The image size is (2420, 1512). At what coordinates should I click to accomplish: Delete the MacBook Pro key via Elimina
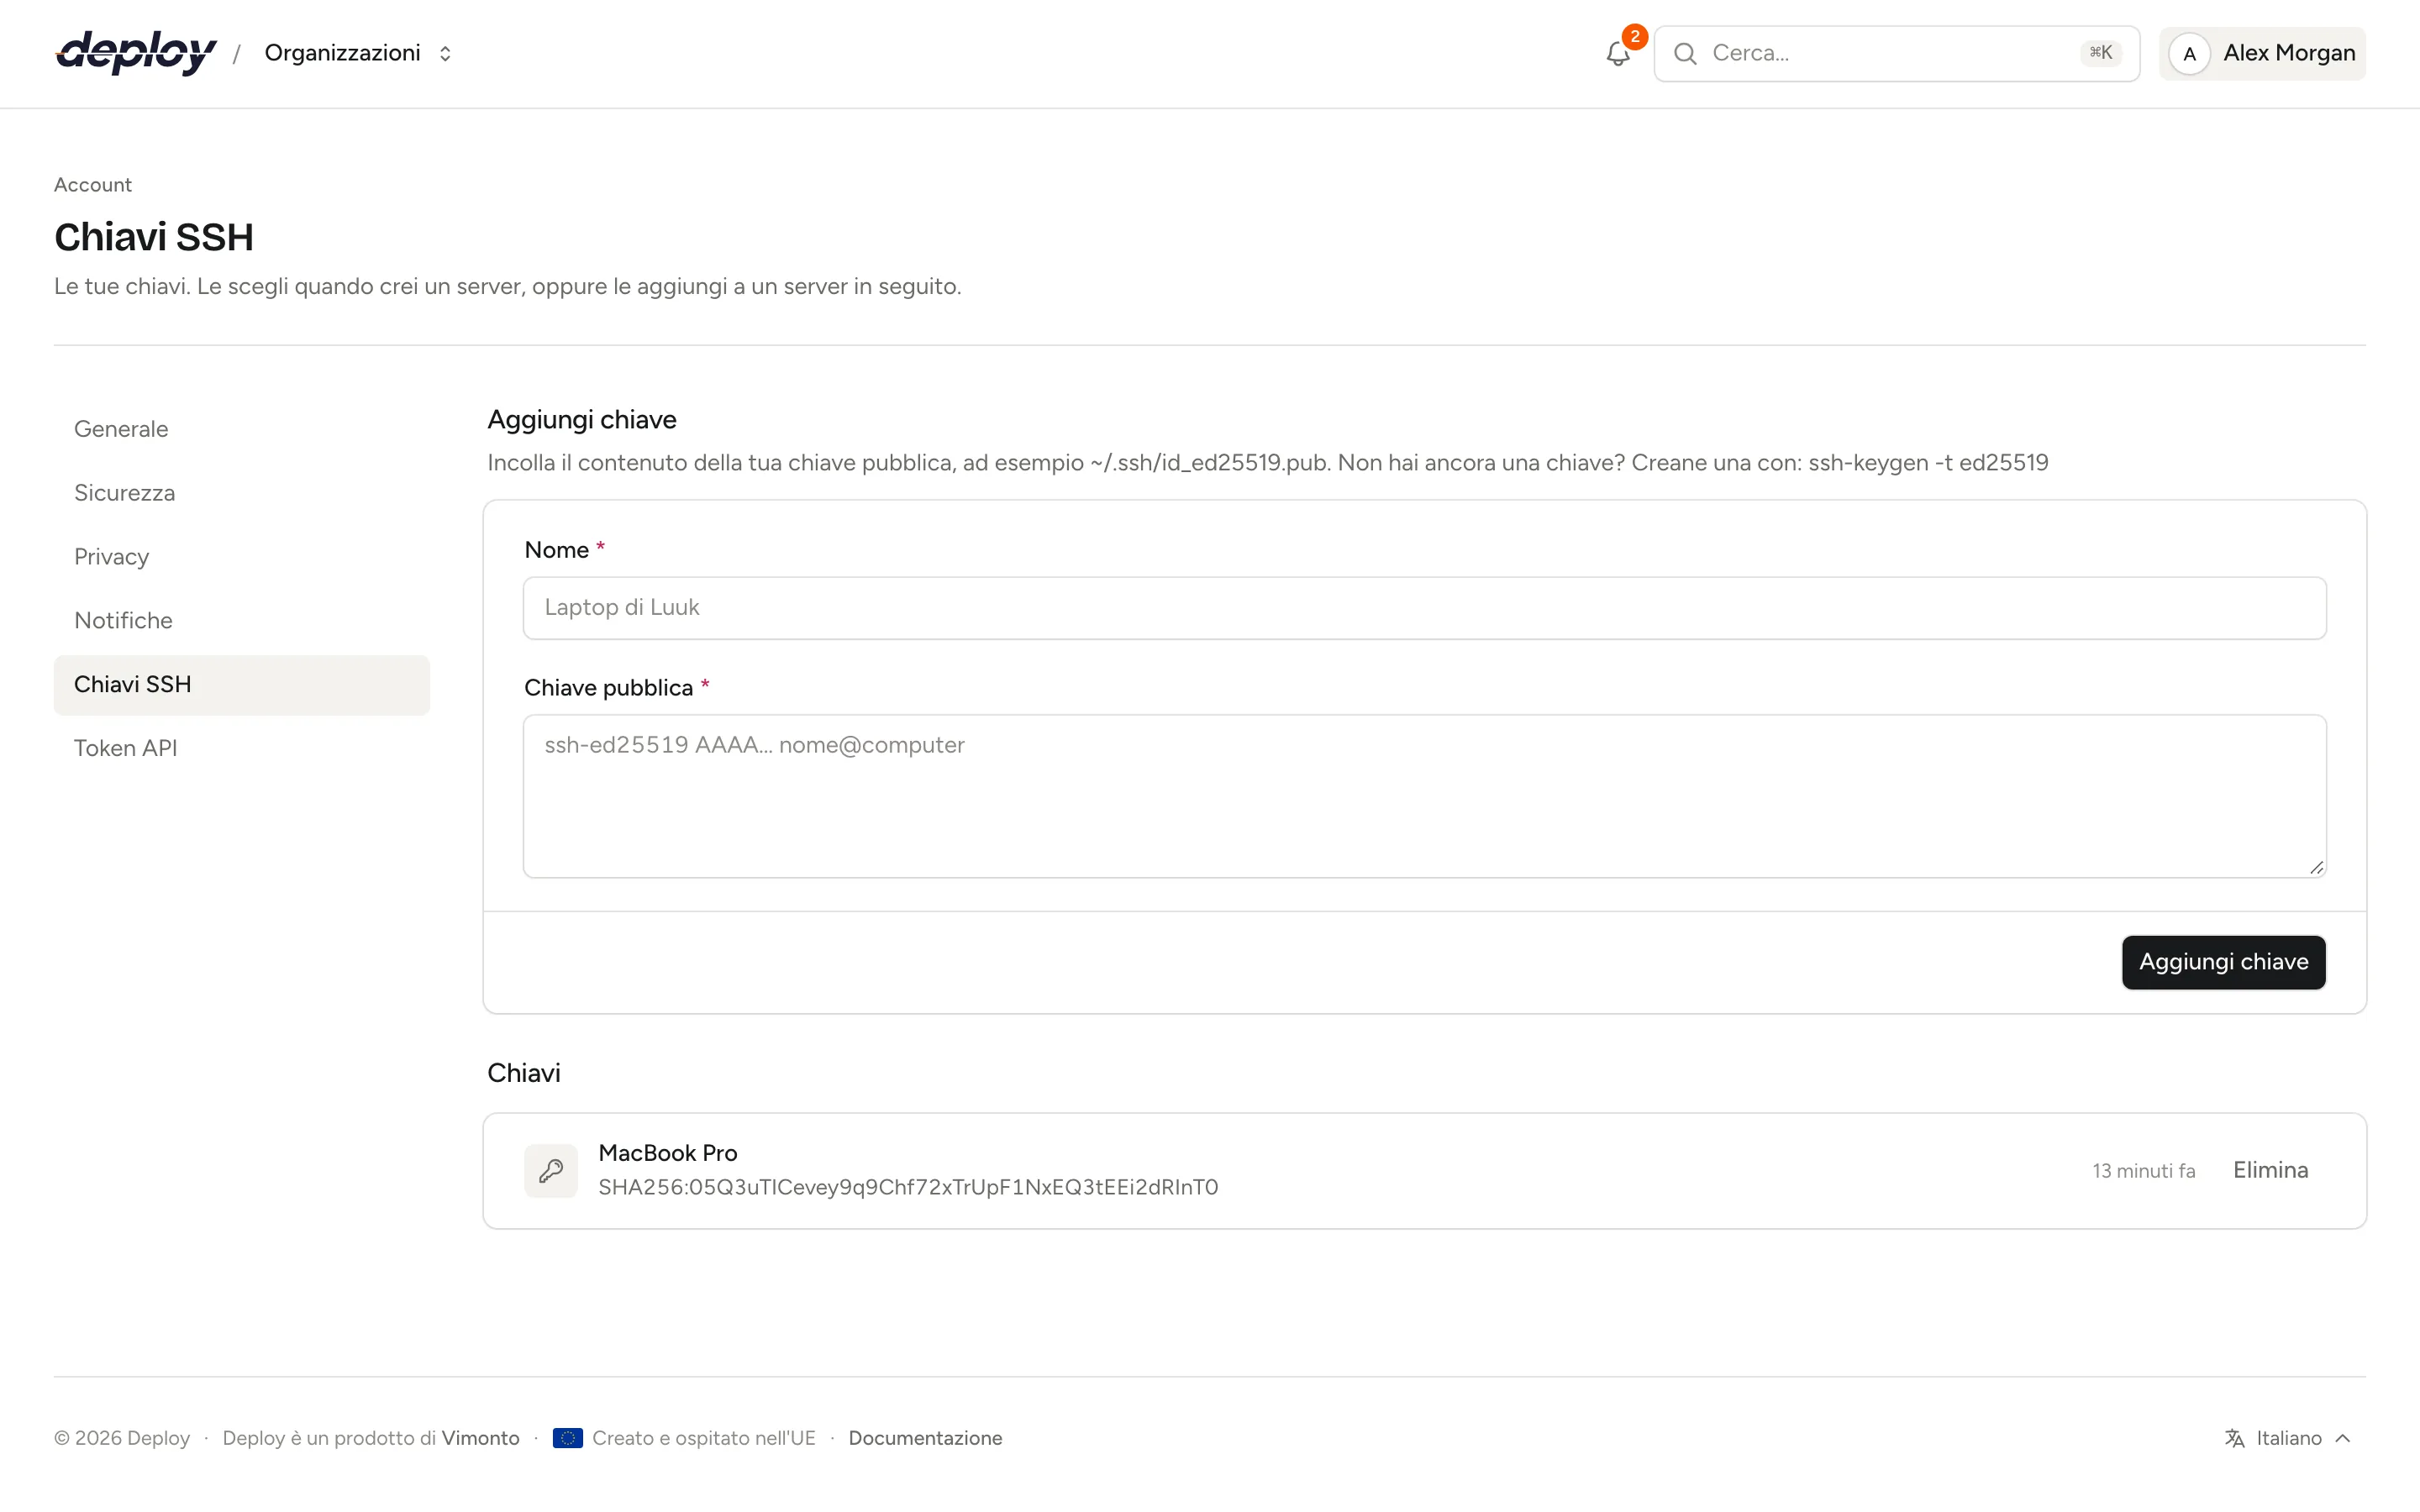pyautogui.click(x=2270, y=1170)
